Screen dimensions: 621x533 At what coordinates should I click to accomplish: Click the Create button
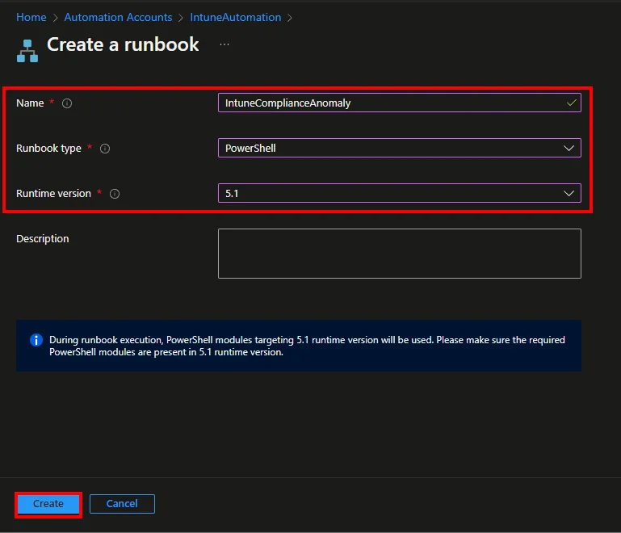48,504
